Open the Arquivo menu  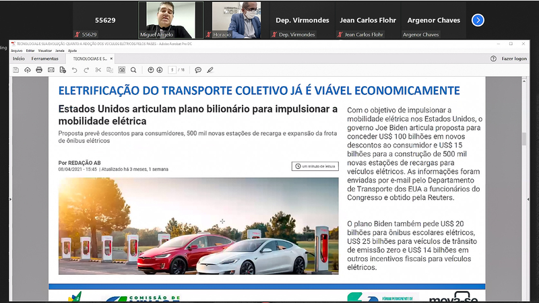point(16,50)
